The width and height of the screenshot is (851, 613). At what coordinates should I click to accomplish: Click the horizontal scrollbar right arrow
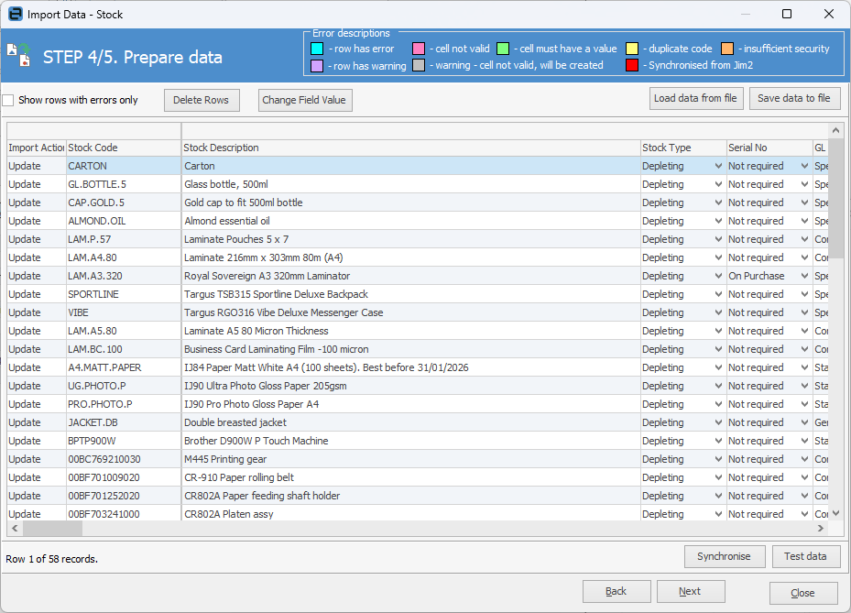pyautogui.click(x=822, y=529)
